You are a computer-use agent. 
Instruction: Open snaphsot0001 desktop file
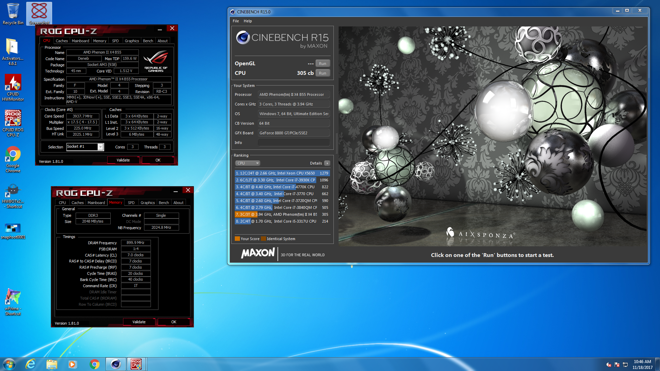click(13, 231)
